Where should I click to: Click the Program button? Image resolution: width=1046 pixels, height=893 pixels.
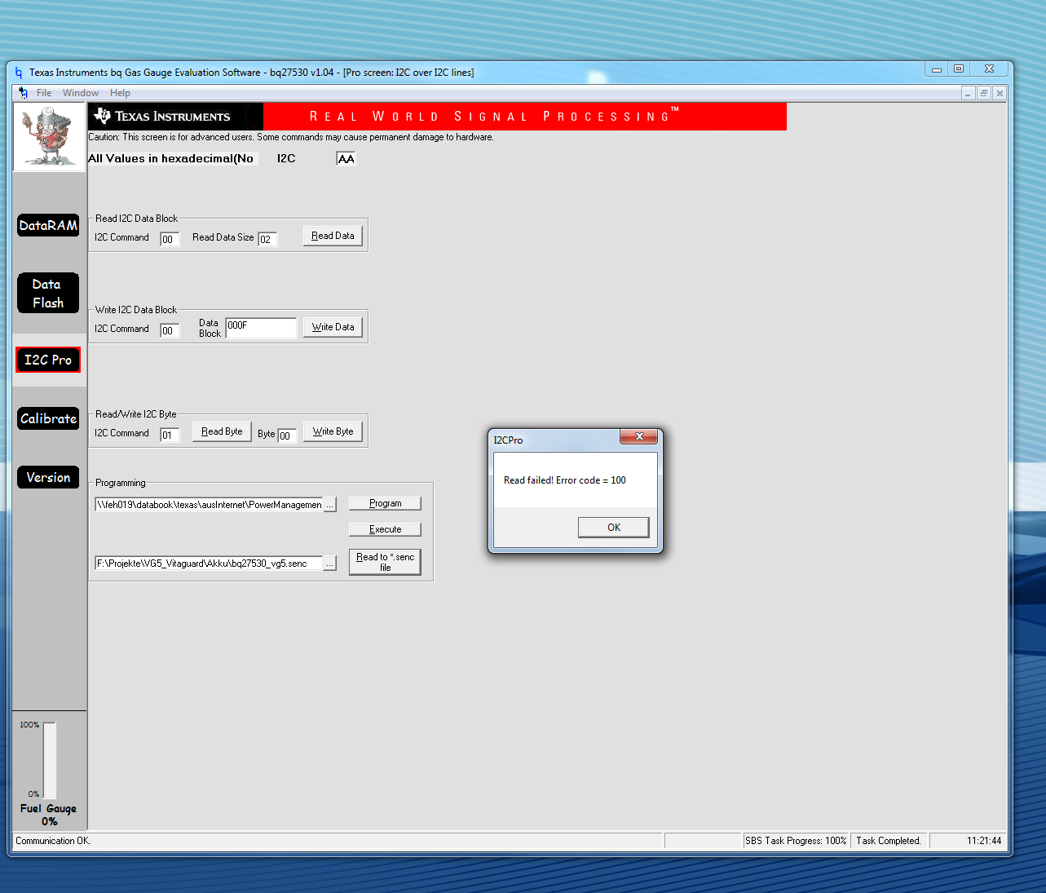385,503
